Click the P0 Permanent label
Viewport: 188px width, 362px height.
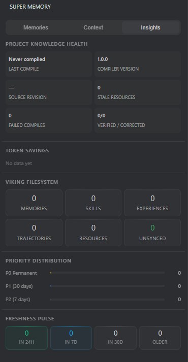point(21,273)
